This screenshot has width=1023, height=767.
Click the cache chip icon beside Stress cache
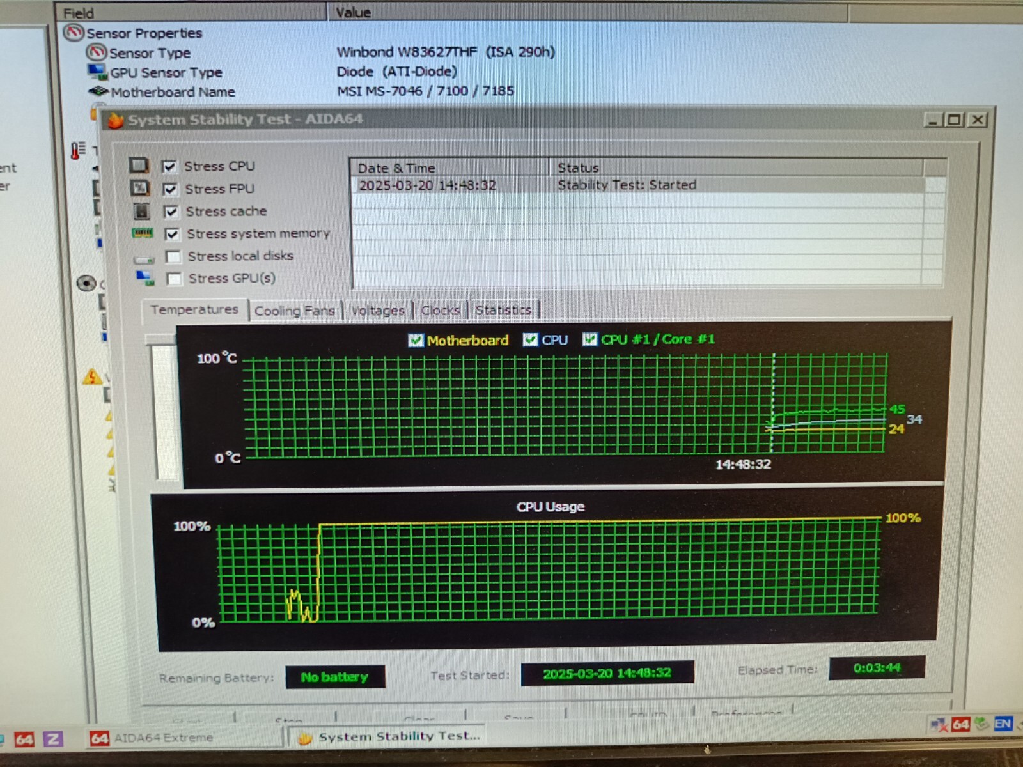point(141,211)
